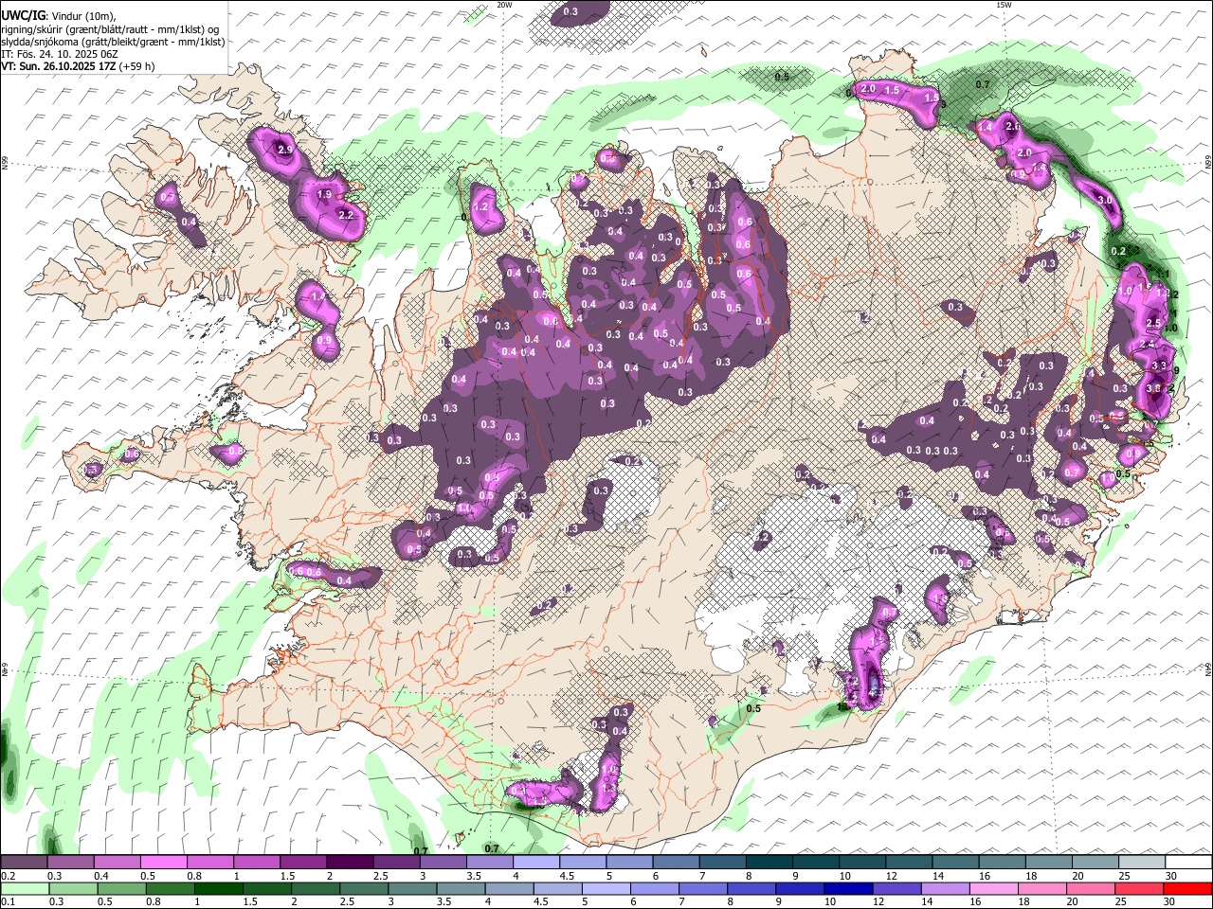Click the light lavender 4 swatch in top legend row
This screenshot has width=1213, height=909.
[x=536, y=862]
